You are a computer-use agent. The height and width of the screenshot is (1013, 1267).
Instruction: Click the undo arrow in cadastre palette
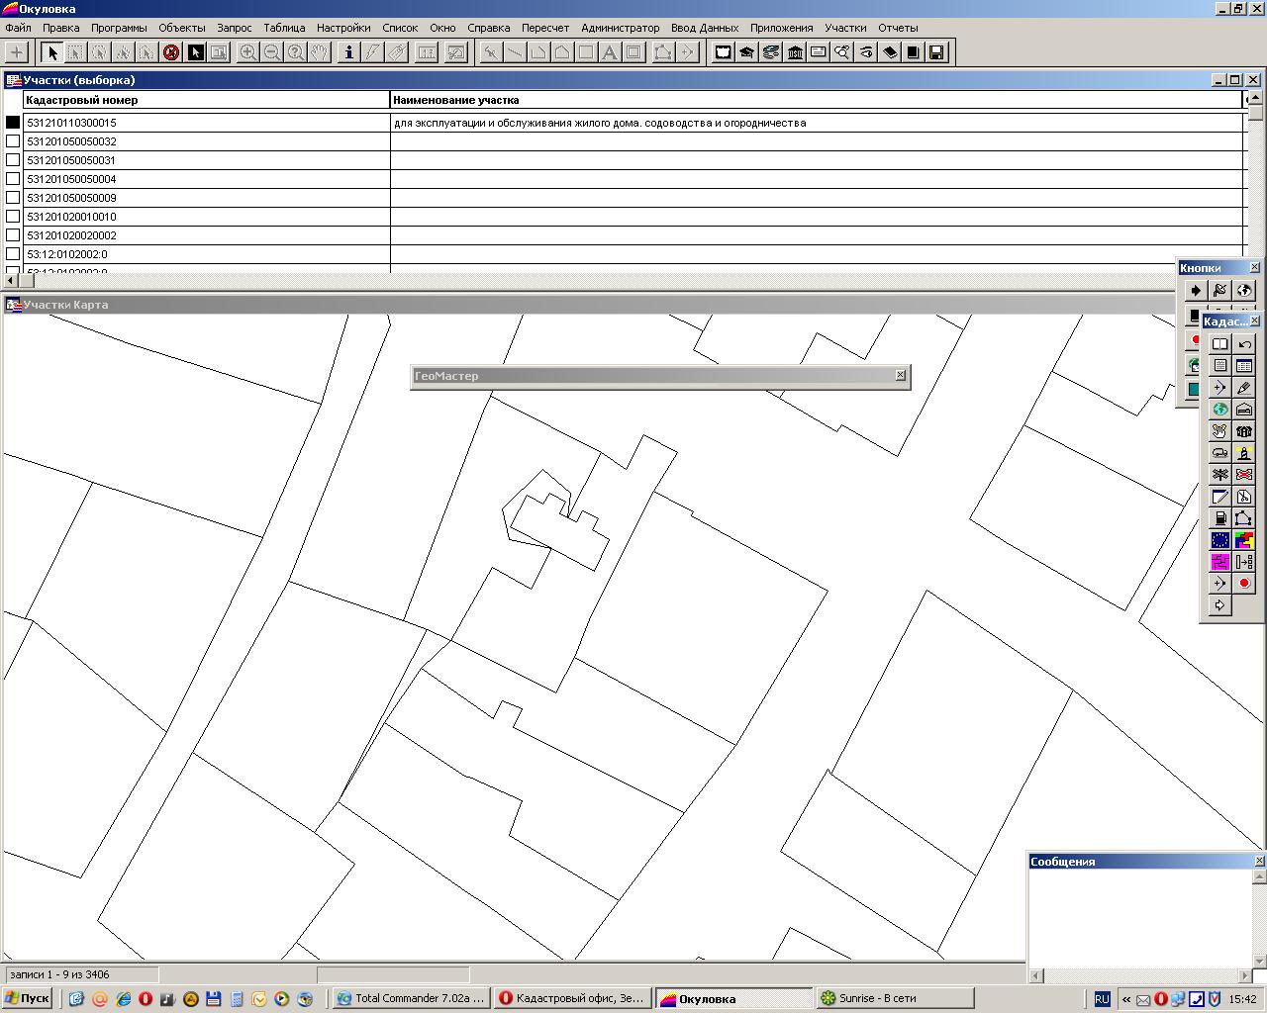tap(1244, 344)
